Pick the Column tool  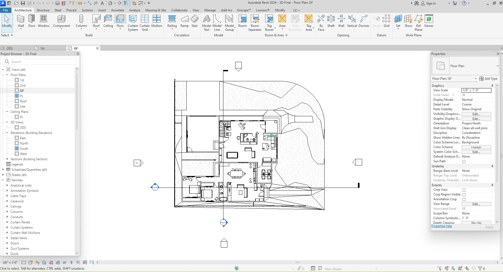[81, 21]
